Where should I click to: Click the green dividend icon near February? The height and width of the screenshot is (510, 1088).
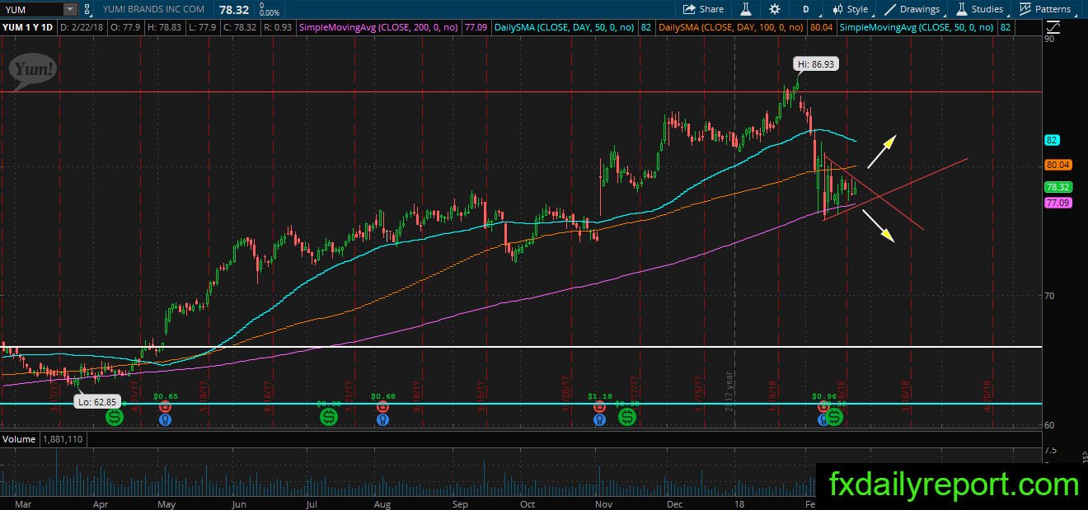(835, 418)
